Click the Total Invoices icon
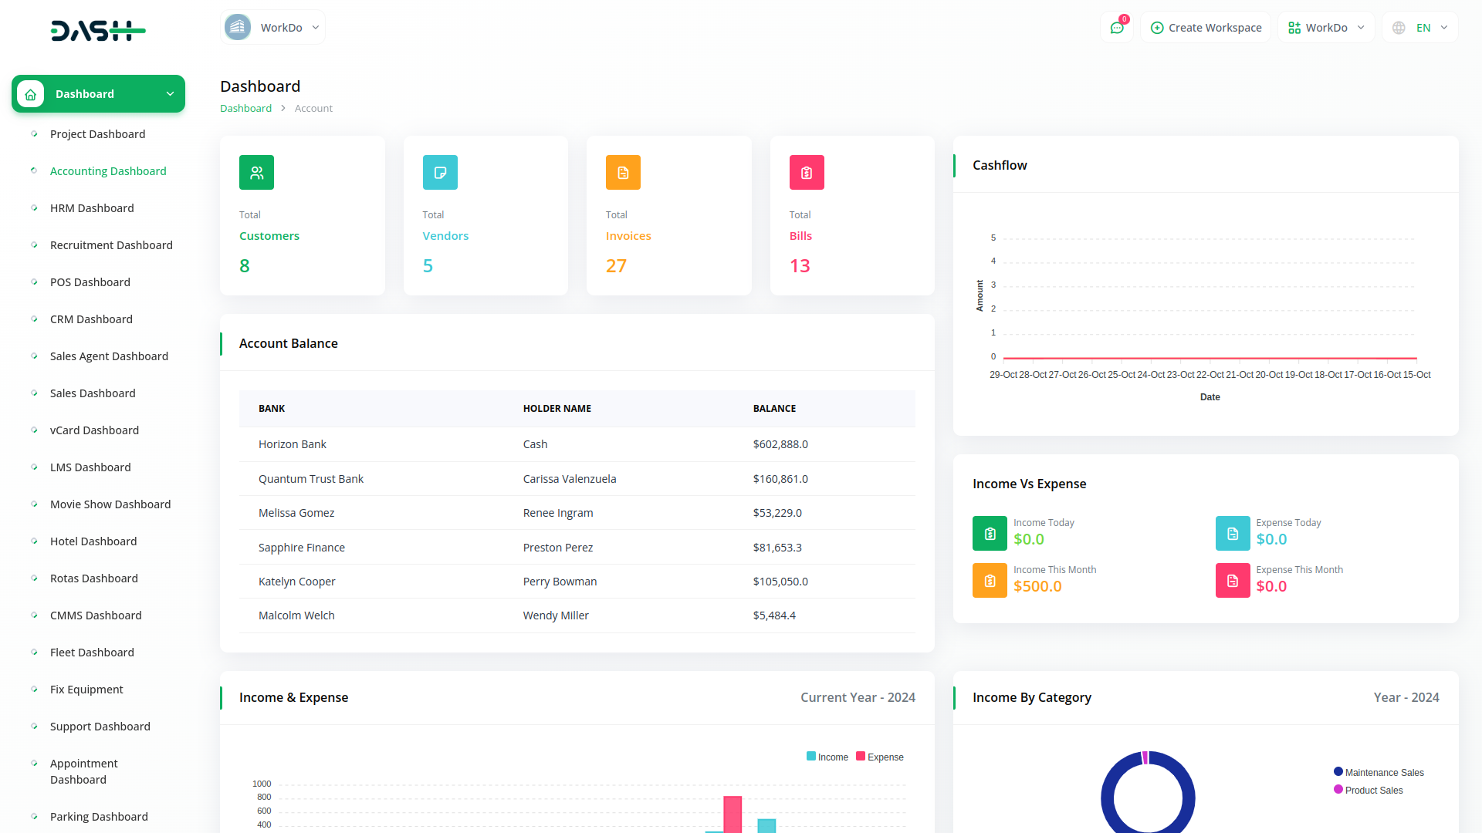The height and width of the screenshot is (833, 1482). click(x=623, y=172)
